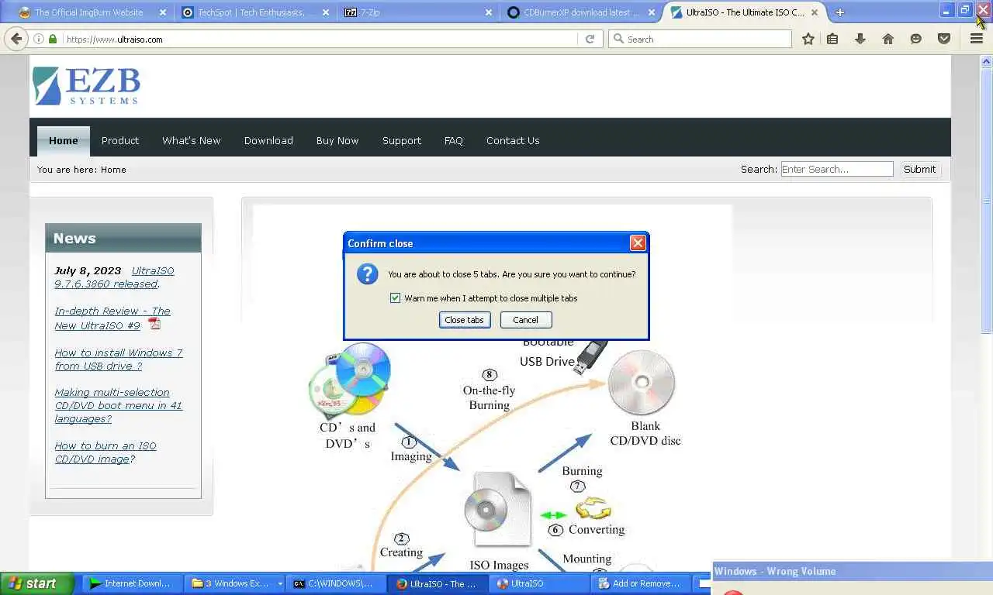Open the Product navigation item

coord(120,140)
